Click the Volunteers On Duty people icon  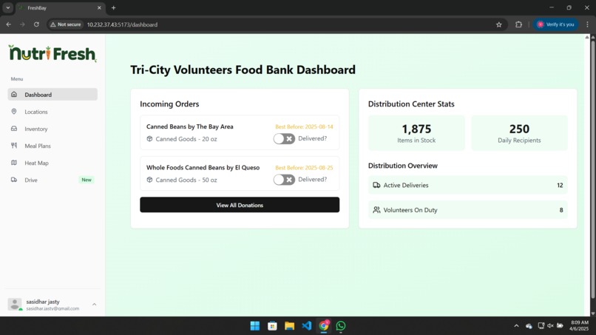pyautogui.click(x=376, y=210)
